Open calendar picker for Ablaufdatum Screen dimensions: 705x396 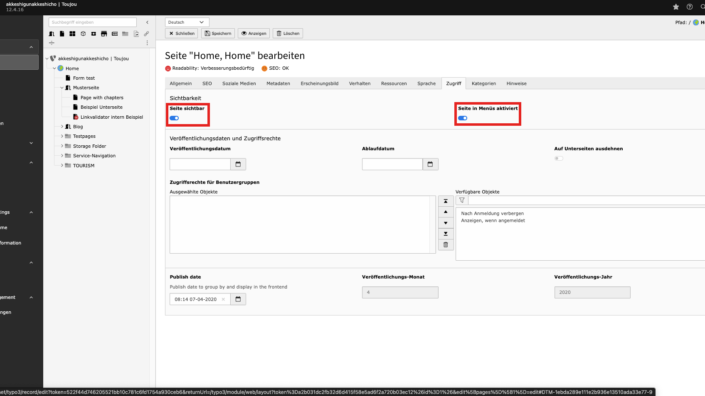430,164
